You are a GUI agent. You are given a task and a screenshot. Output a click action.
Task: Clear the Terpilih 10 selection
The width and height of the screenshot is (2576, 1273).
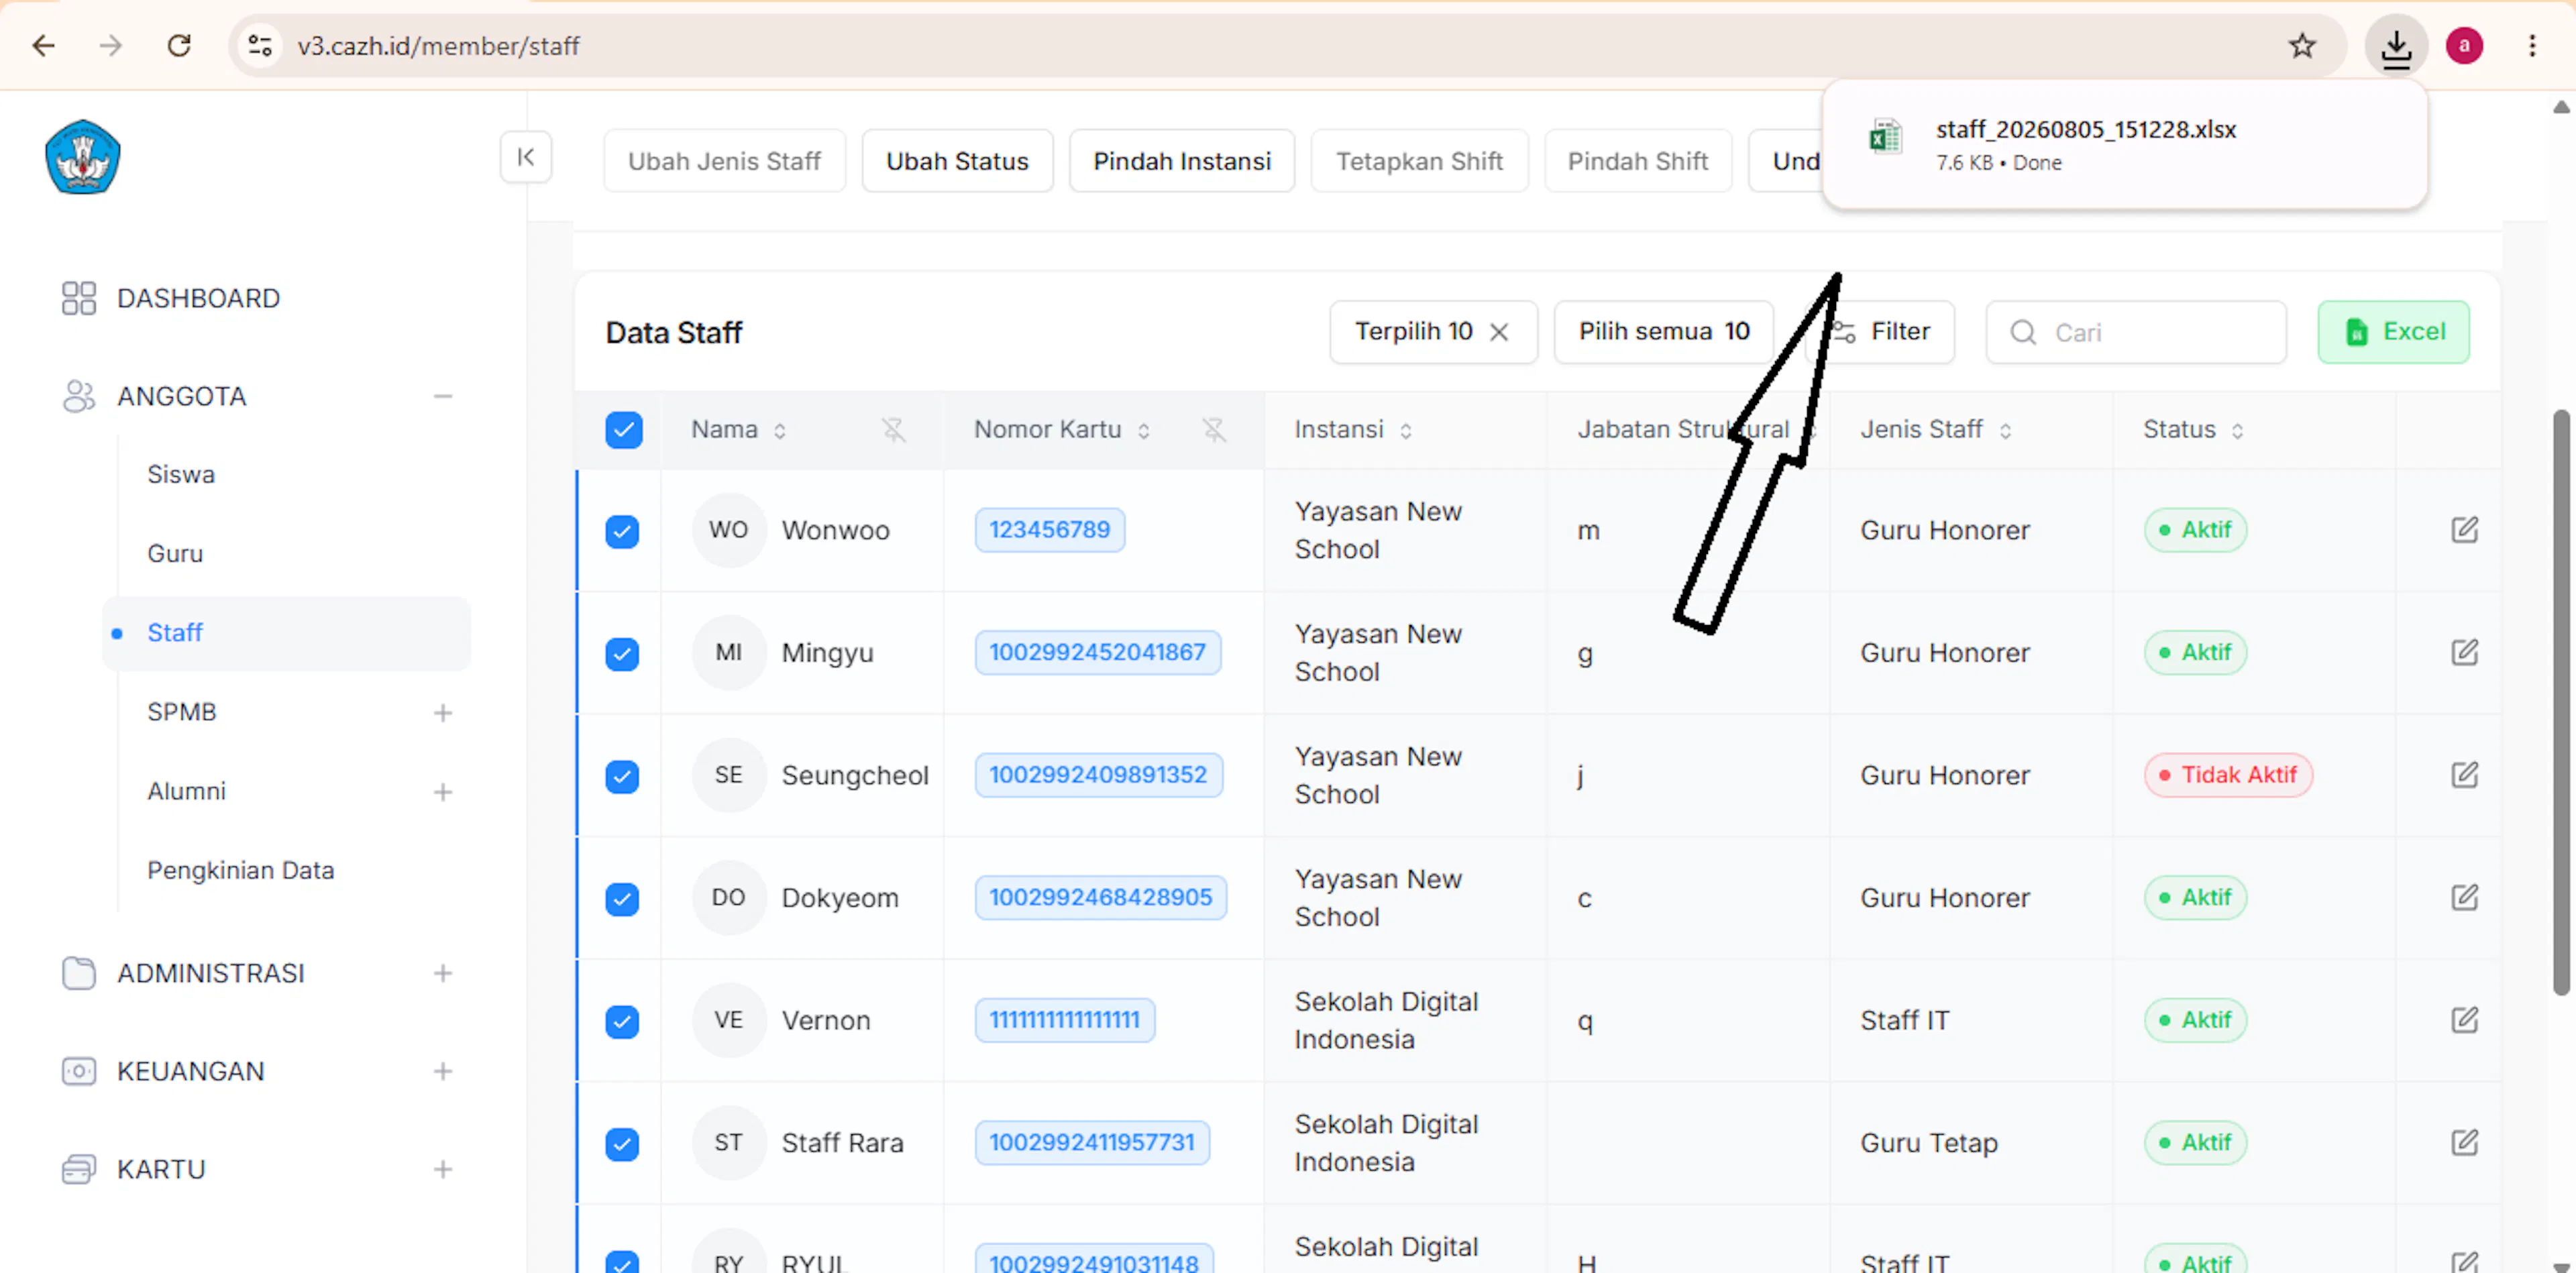coord(1499,332)
